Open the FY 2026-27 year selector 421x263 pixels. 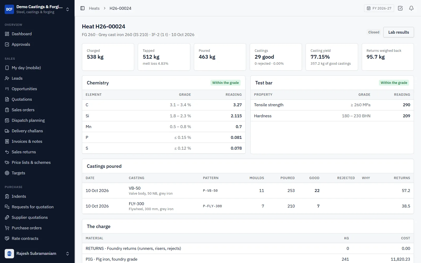pos(379,8)
